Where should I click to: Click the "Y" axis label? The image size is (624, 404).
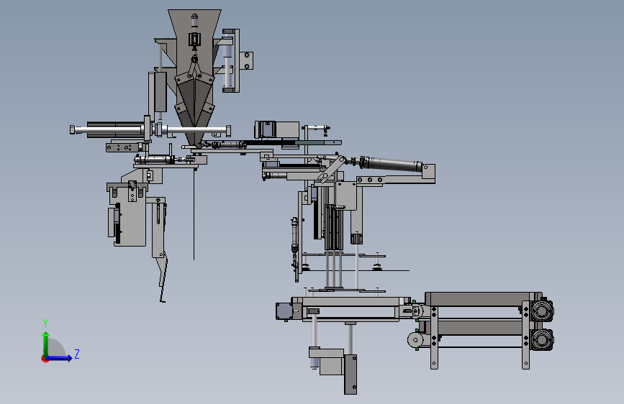point(45,323)
